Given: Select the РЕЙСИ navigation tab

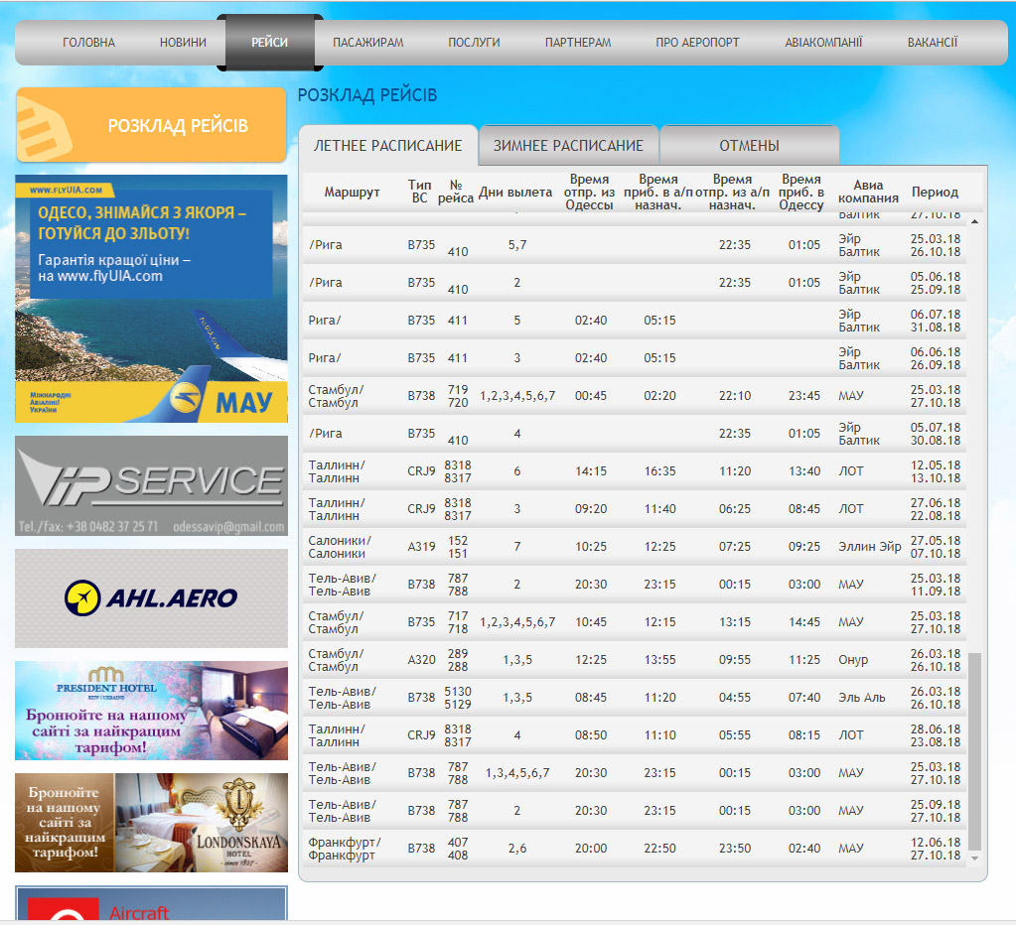Looking at the screenshot, I should pos(269,42).
